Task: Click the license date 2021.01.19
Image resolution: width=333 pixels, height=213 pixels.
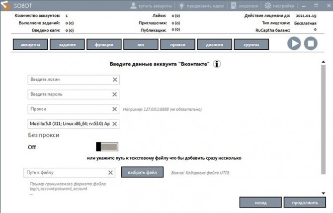Action: [x=306, y=16]
